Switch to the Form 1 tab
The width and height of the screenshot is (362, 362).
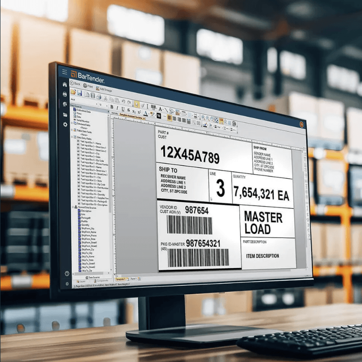tap(134, 278)
